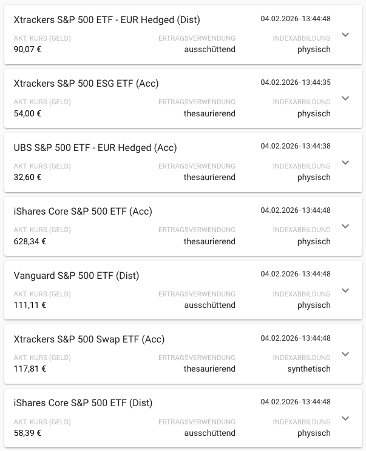Image resolution: width=366 pixels, height=451 pixels.
Task: Click the 111,11 € Vanguard price
Action: [x=30, y=305]
